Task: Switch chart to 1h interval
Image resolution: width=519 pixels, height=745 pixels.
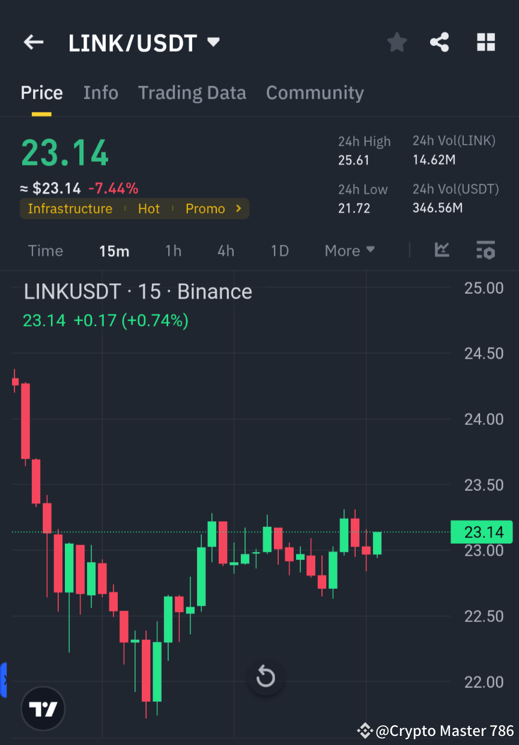Action: (173, 251)
